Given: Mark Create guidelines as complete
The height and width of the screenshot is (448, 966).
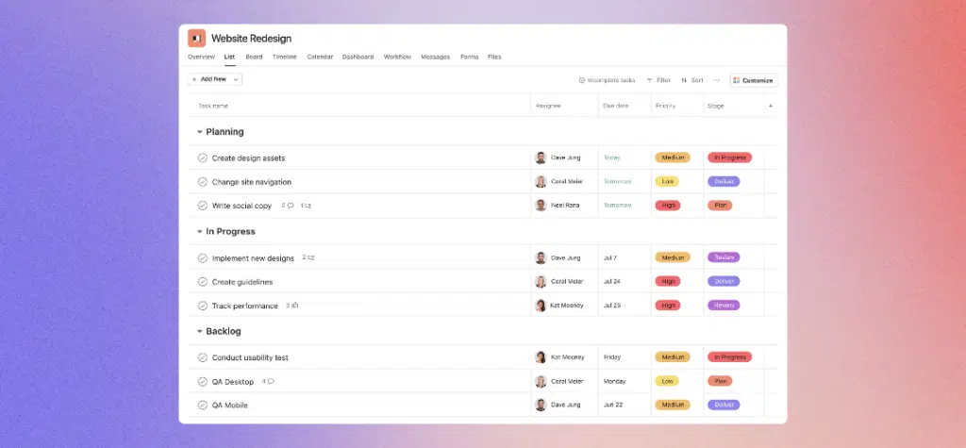Looking at the screenshot, I should [202, 282].
